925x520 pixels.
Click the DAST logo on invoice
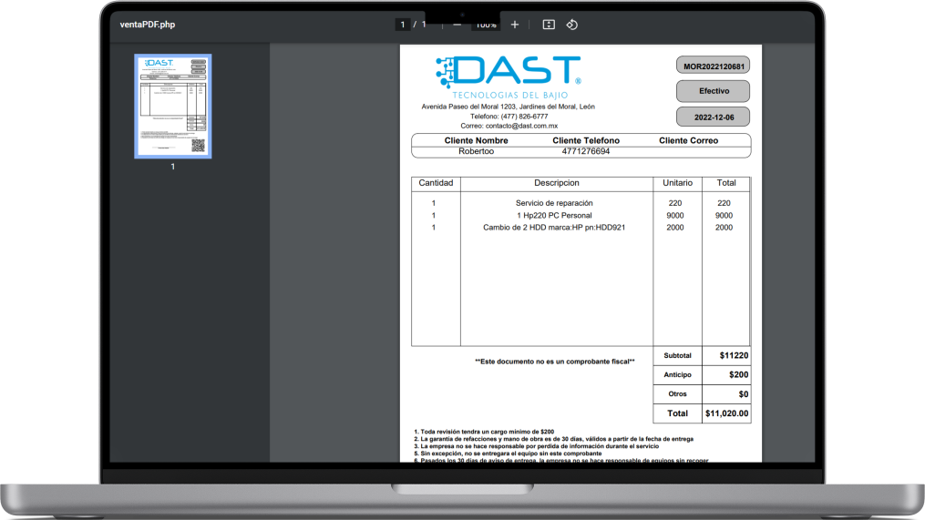pos(509,77)
